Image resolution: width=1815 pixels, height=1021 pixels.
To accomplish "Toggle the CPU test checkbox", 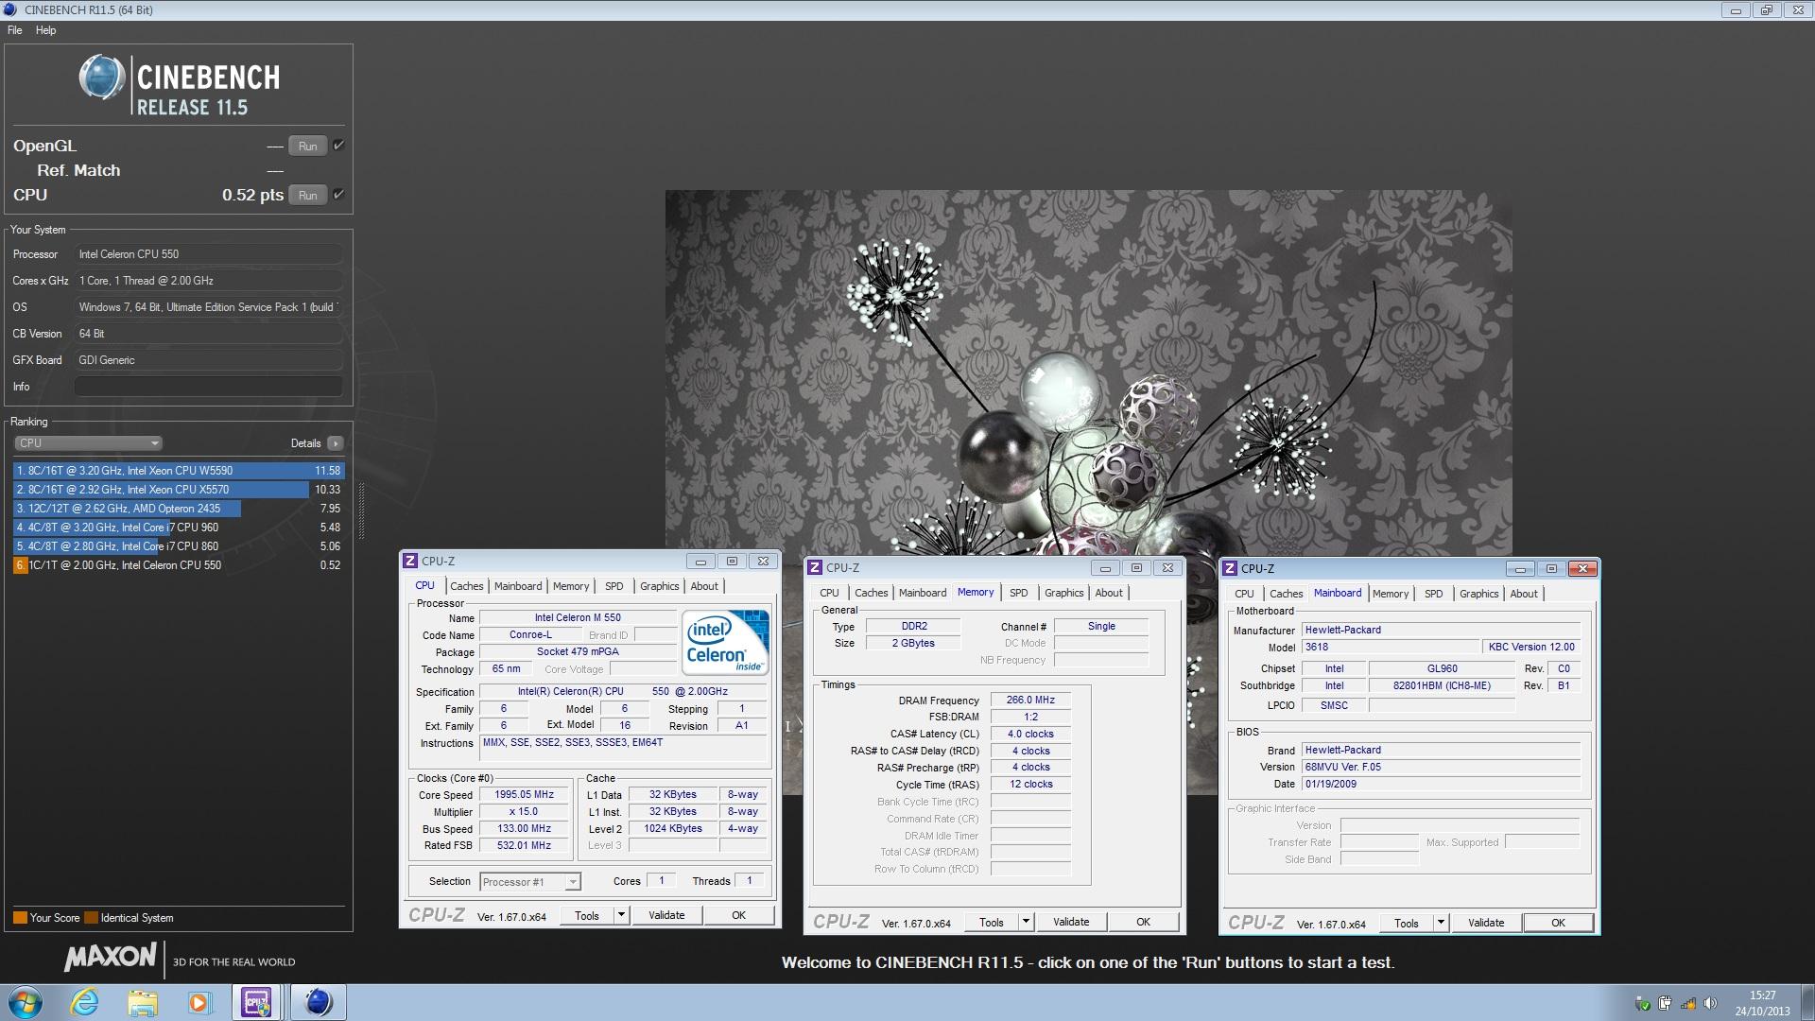I will pyautogui.click(x=338, y=195).
